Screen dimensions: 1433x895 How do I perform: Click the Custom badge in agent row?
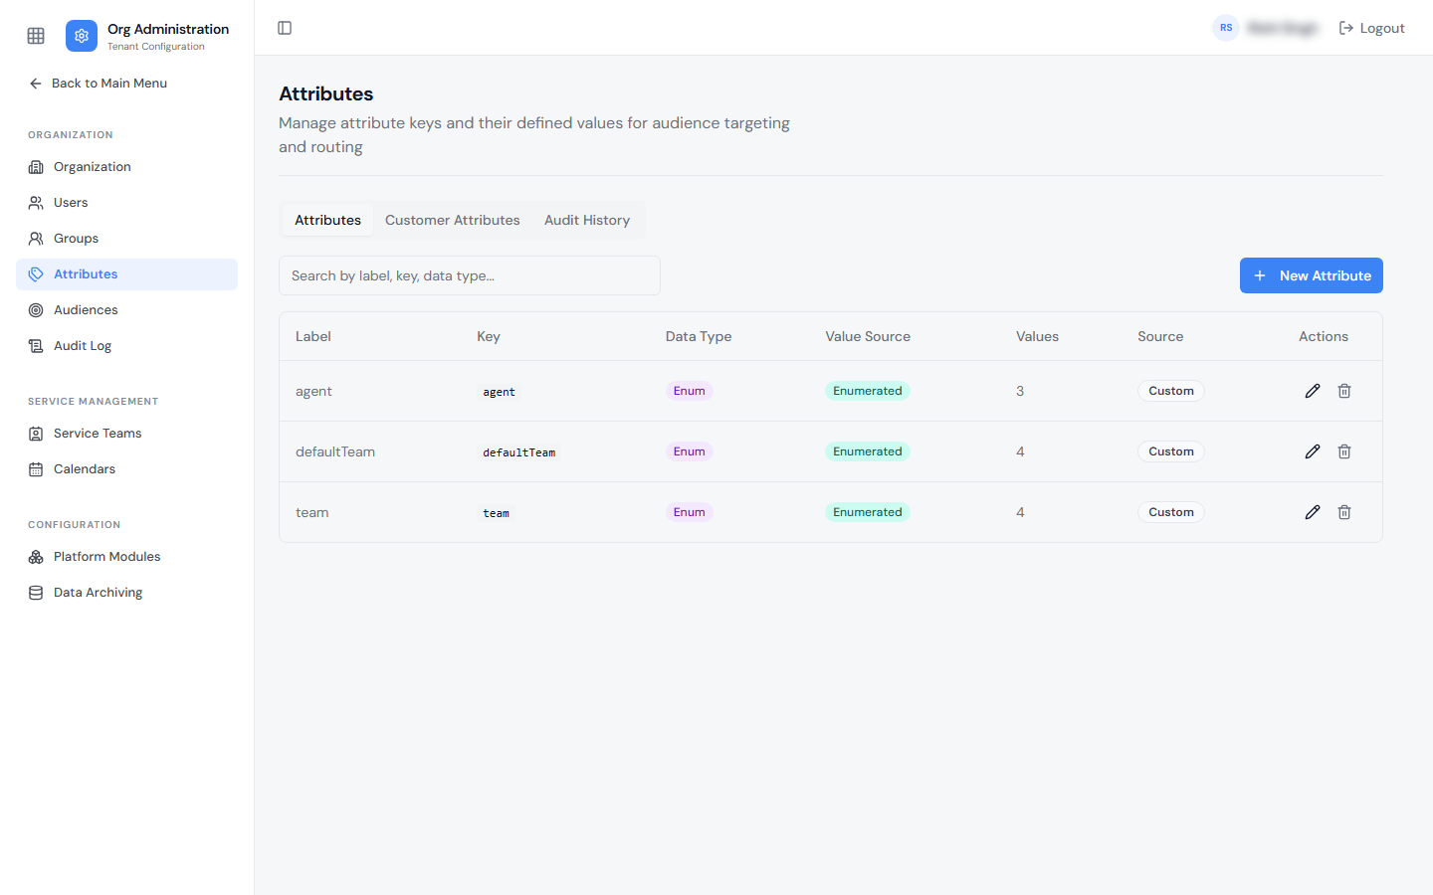tap(1171, 391)
